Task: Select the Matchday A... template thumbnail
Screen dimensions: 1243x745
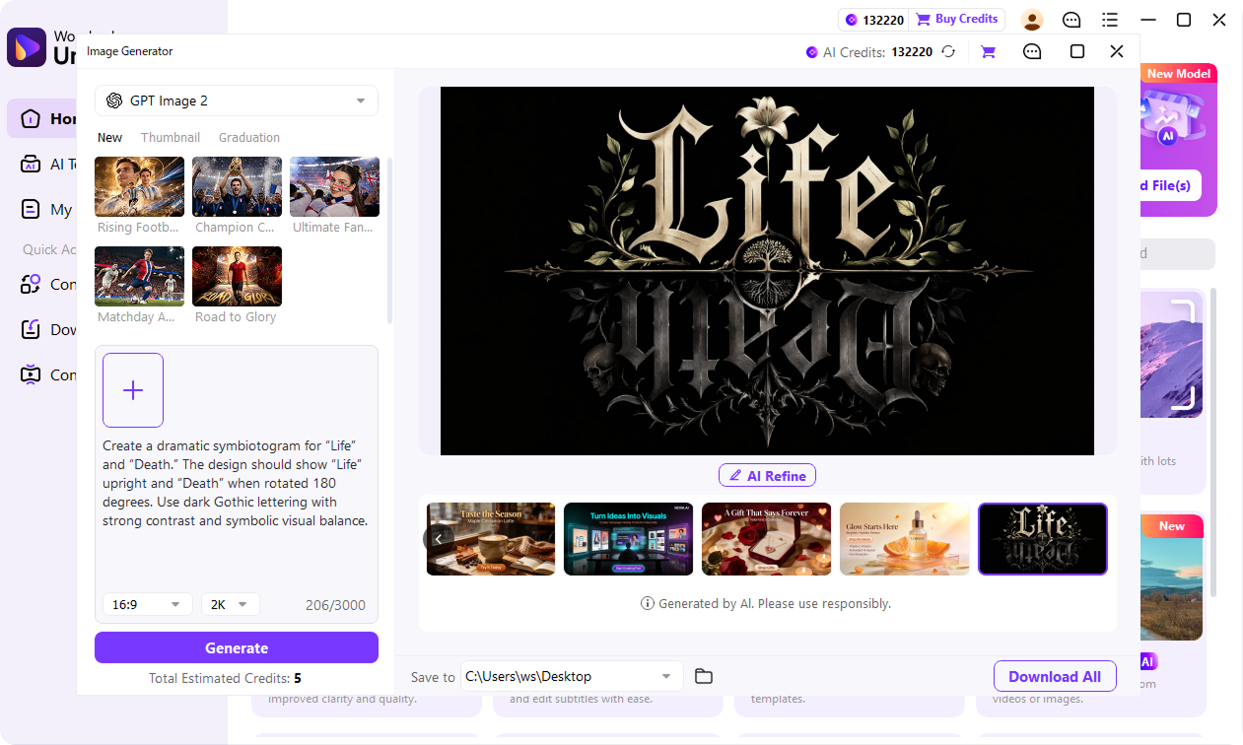Action: point(139,276)
